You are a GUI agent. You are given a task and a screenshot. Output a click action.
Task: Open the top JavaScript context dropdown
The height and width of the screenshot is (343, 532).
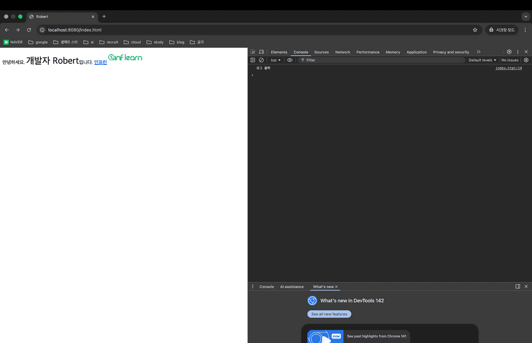pyautogui.click(x=275, y=60)
